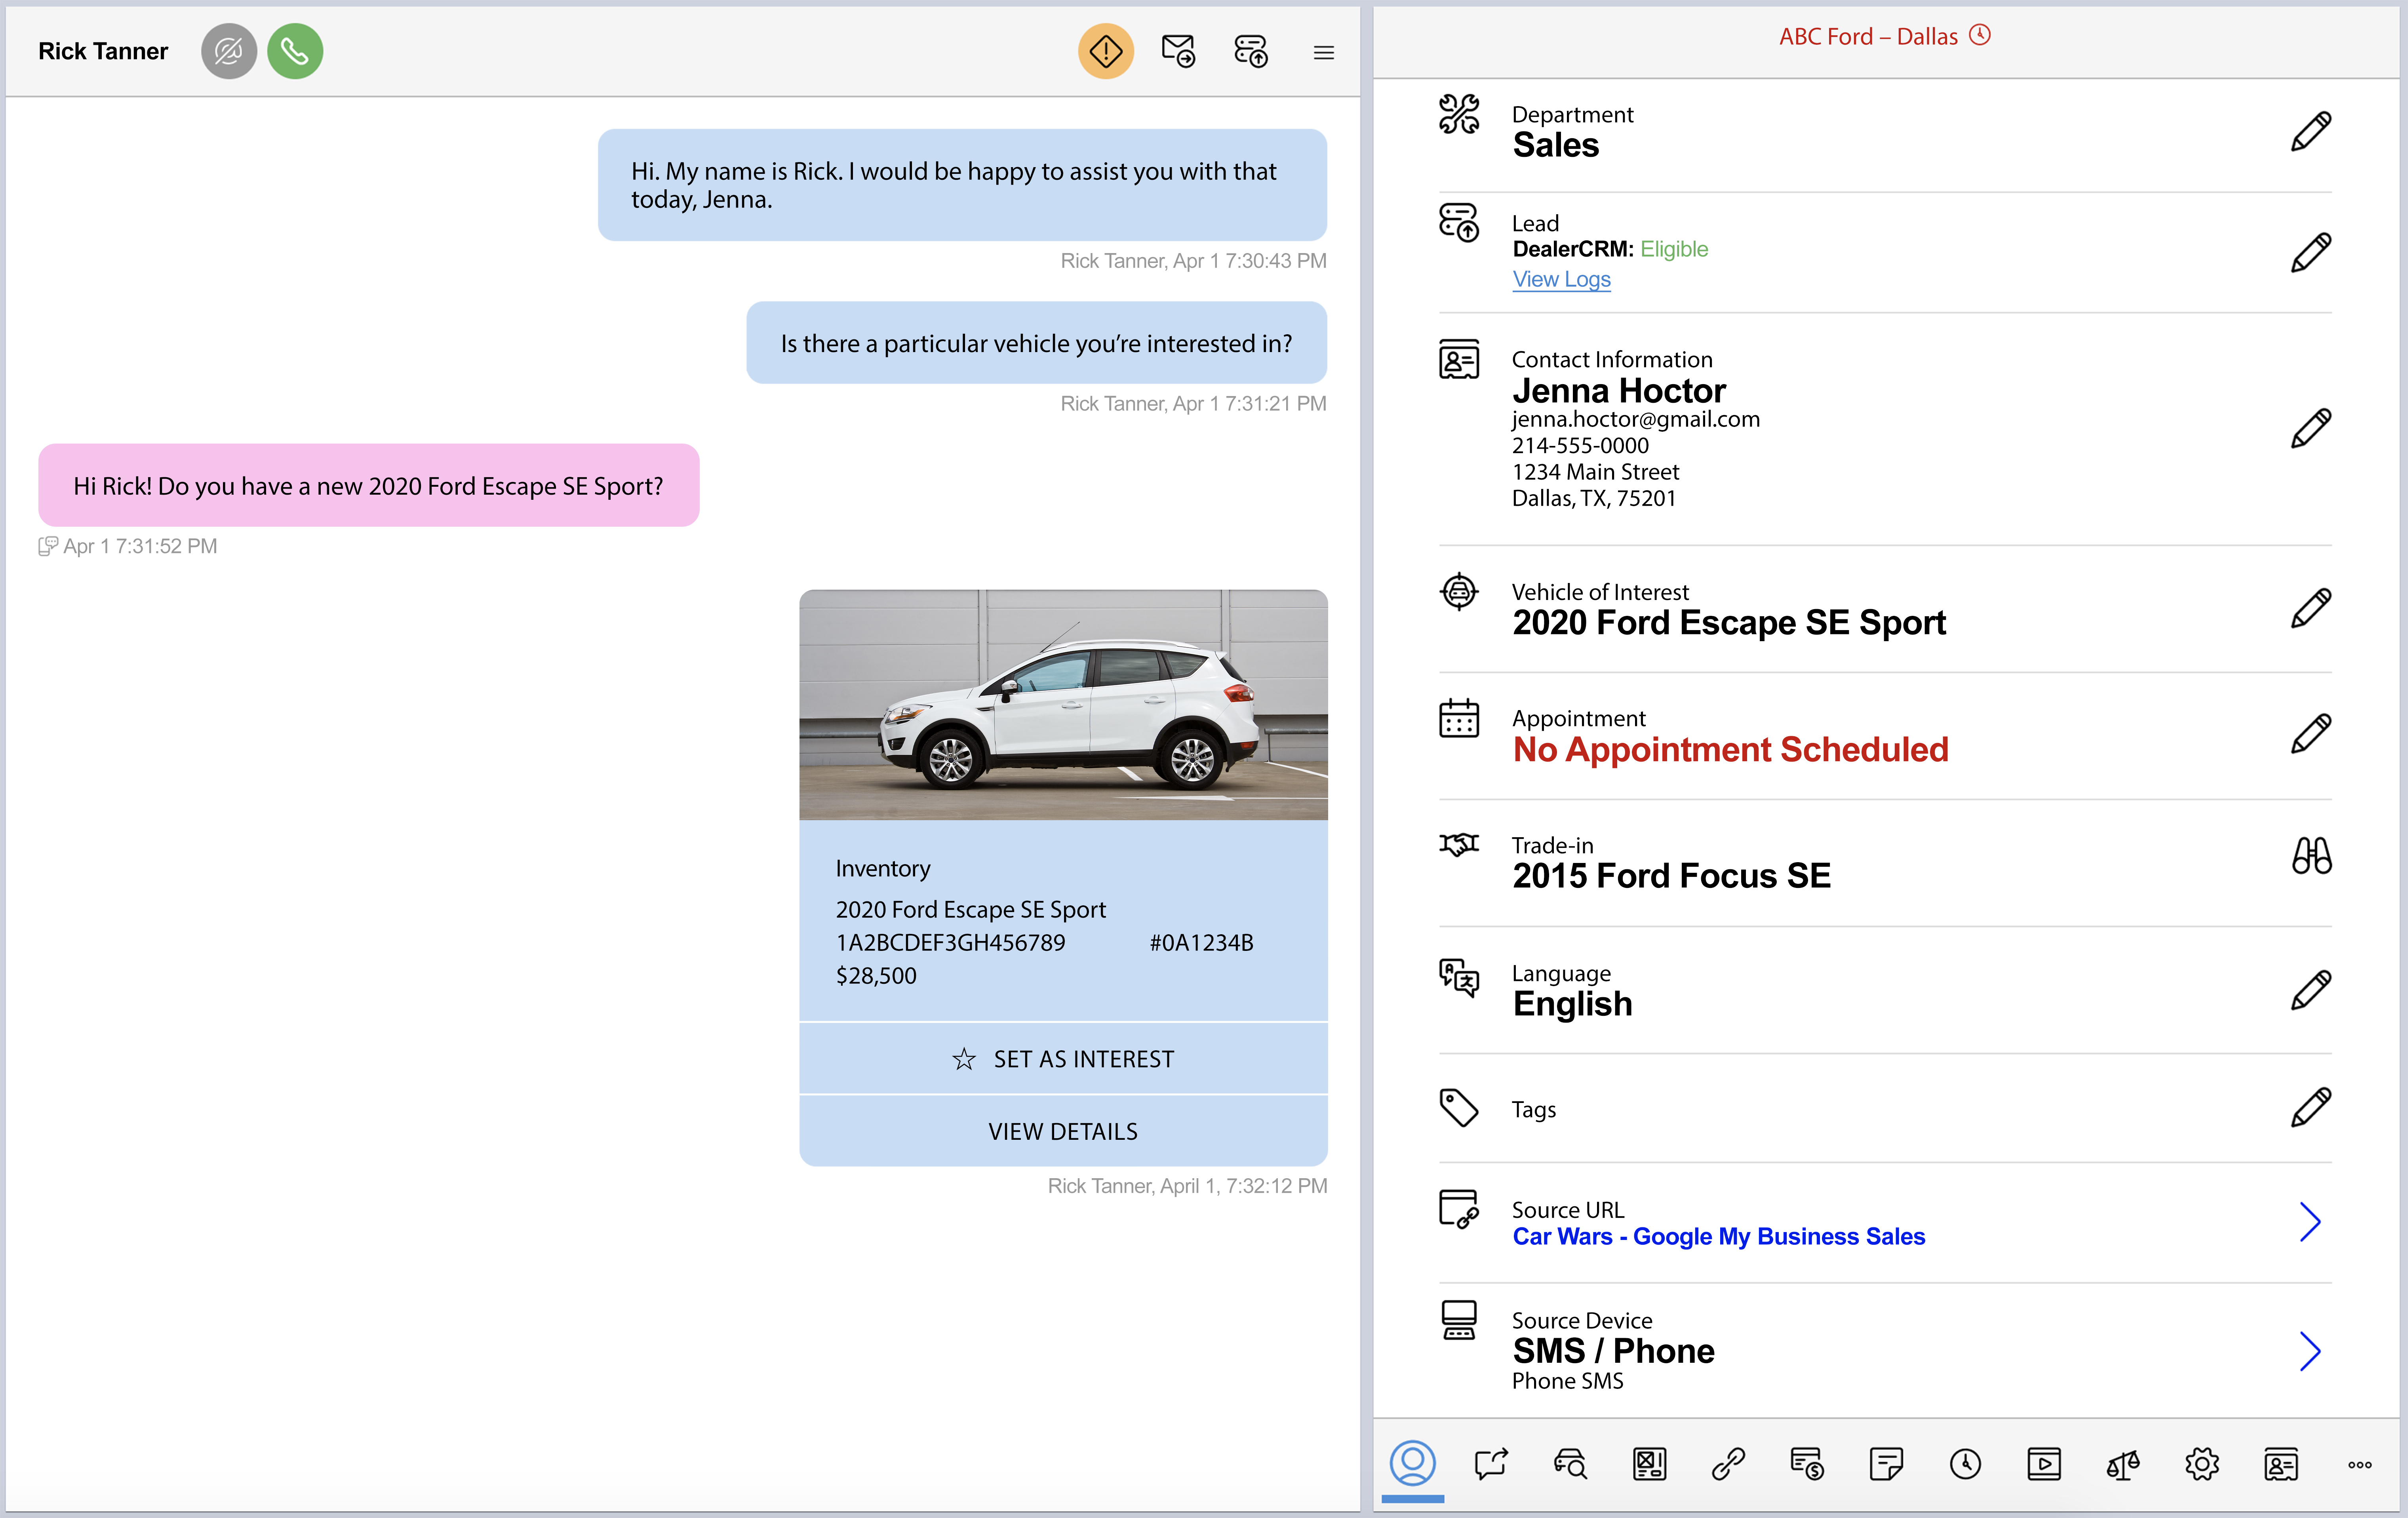The height and width of the screenshot is (1518, 2408).
Task: Open the vehicle inventory search tab
Action: [1570, 1464]
